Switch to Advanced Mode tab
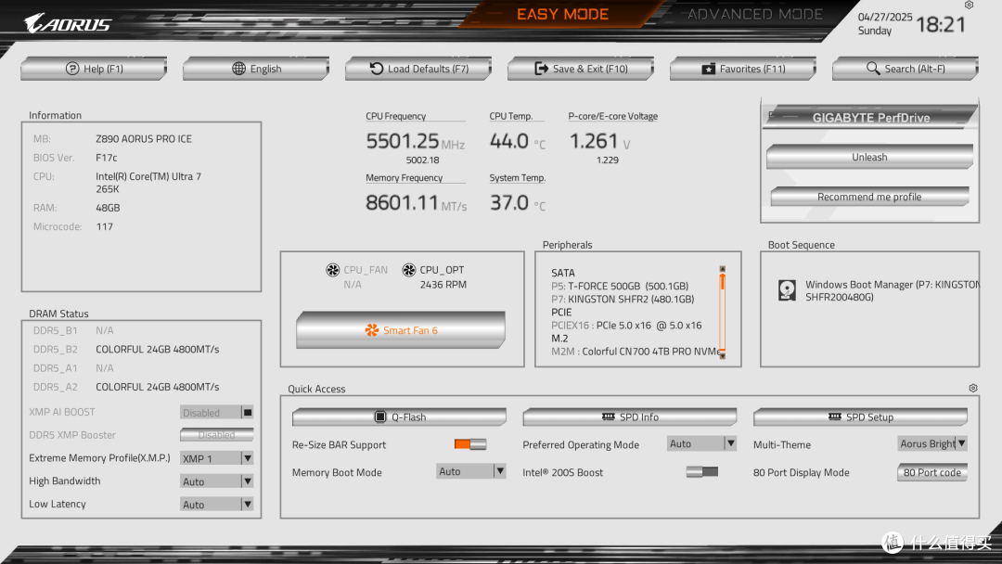 pos(754,14)
